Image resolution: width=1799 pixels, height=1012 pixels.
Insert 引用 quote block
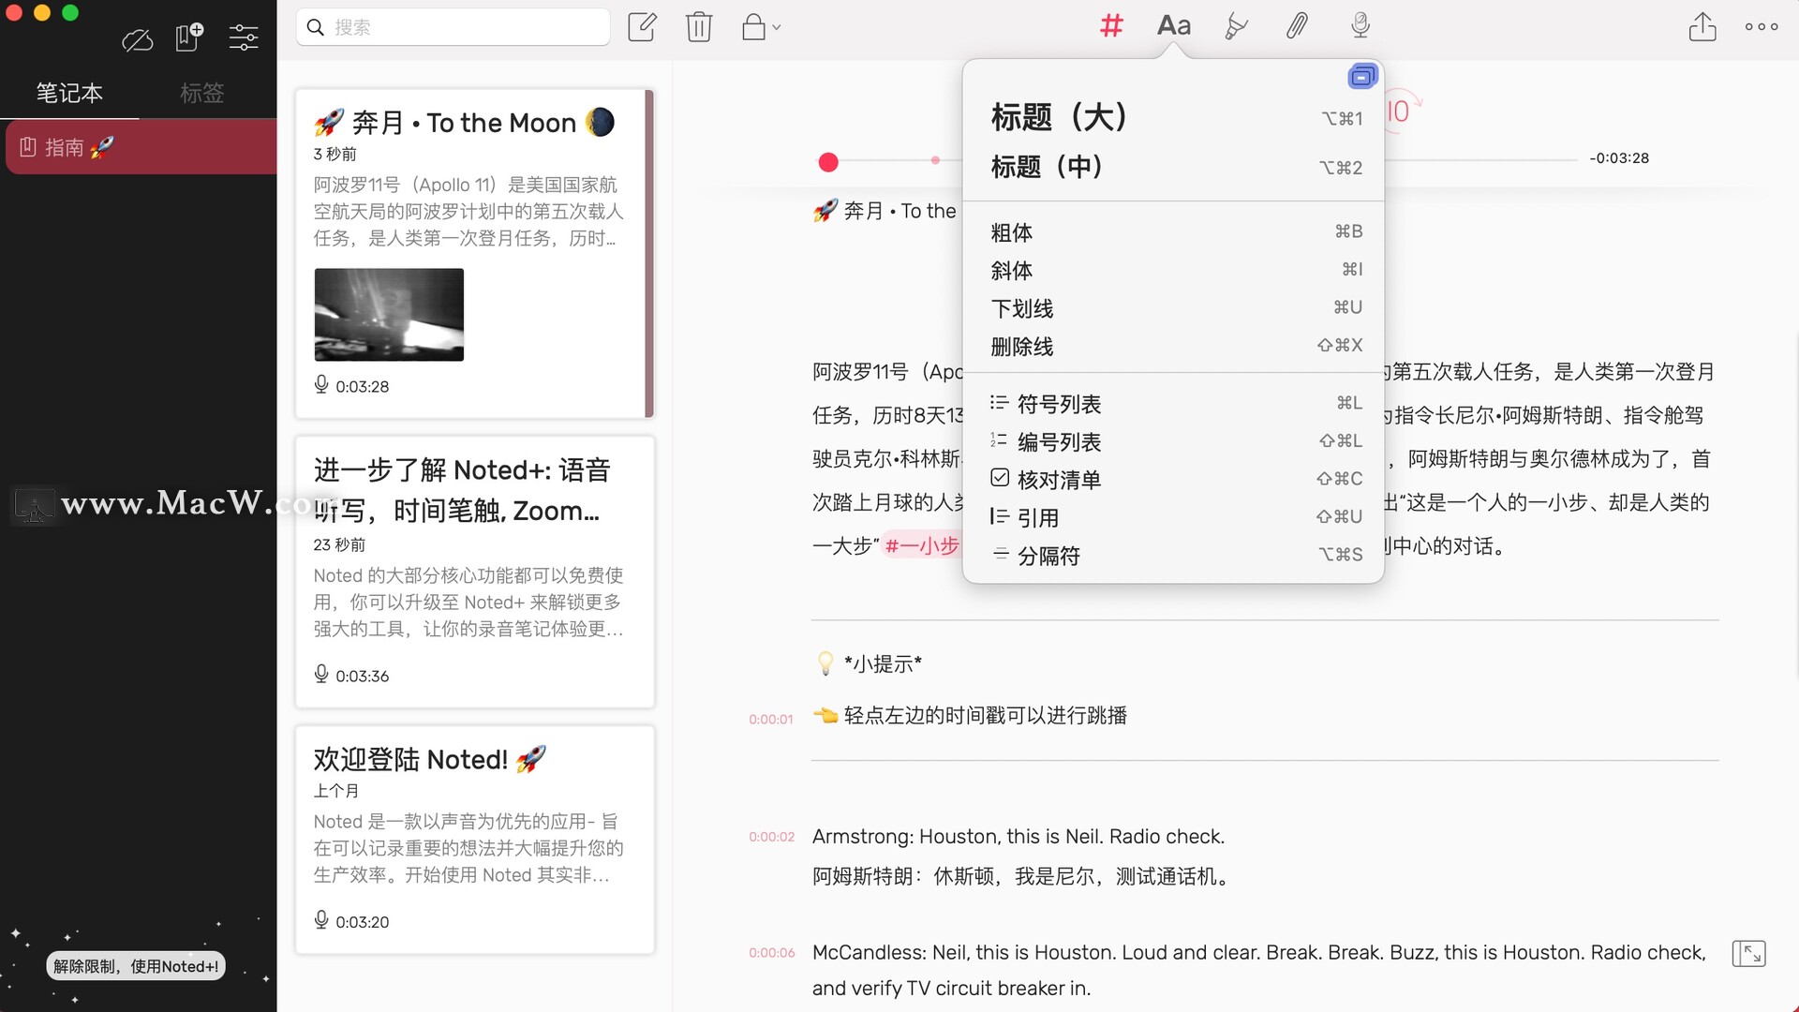coord(1173,517)
